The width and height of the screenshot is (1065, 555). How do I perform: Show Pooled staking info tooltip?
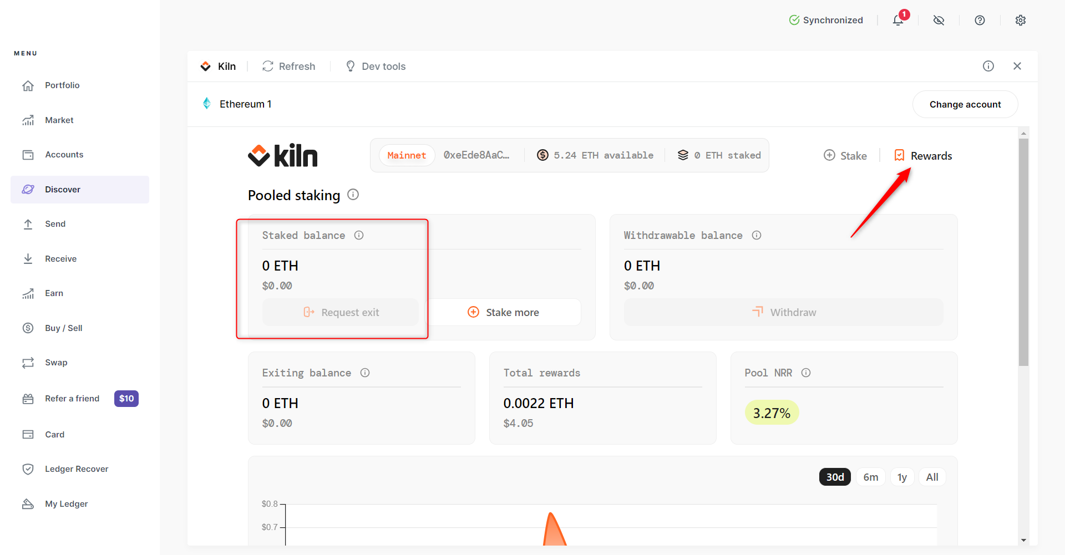point(353,195)
